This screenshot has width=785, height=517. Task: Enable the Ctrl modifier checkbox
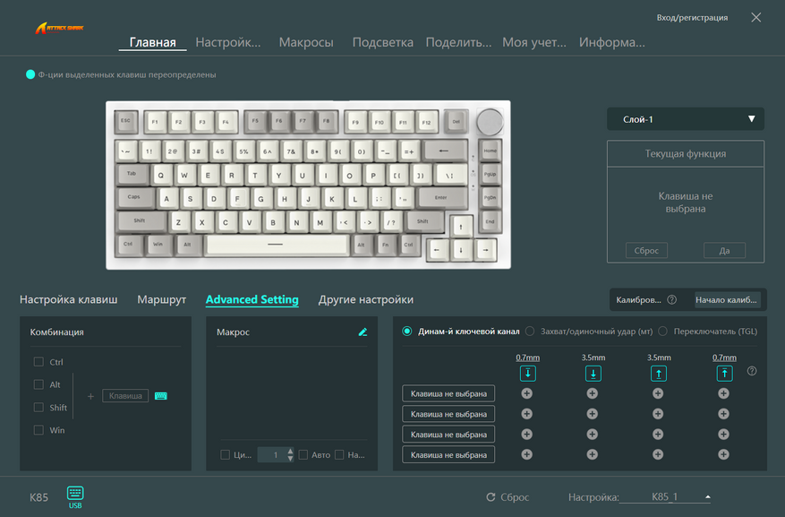38,362
